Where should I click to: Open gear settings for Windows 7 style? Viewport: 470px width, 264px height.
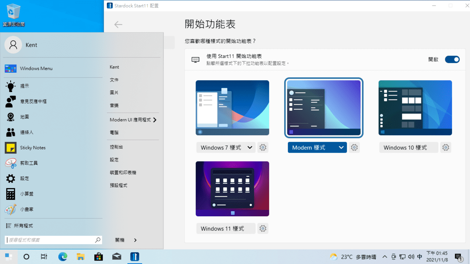(263, 147)
